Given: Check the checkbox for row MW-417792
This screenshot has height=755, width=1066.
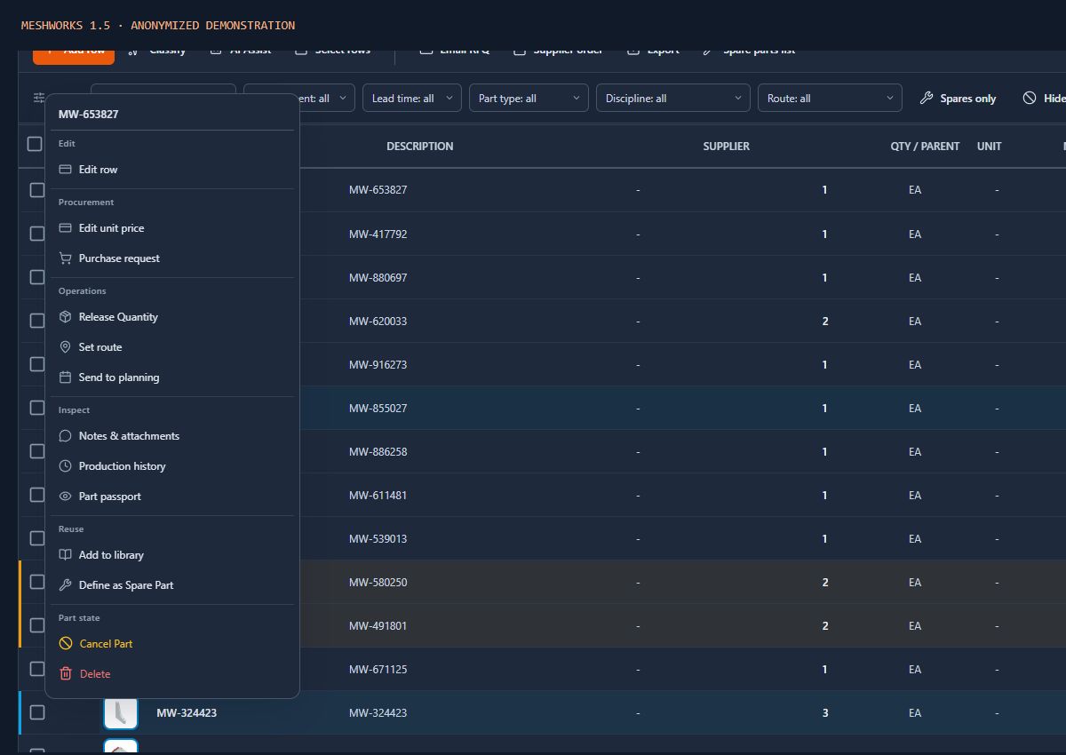Looking at the screenshot, I should (x=37, y=234).
